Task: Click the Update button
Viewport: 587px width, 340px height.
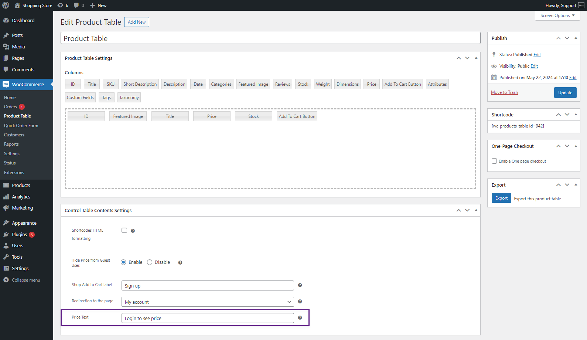Action: (x=565, y=92)
